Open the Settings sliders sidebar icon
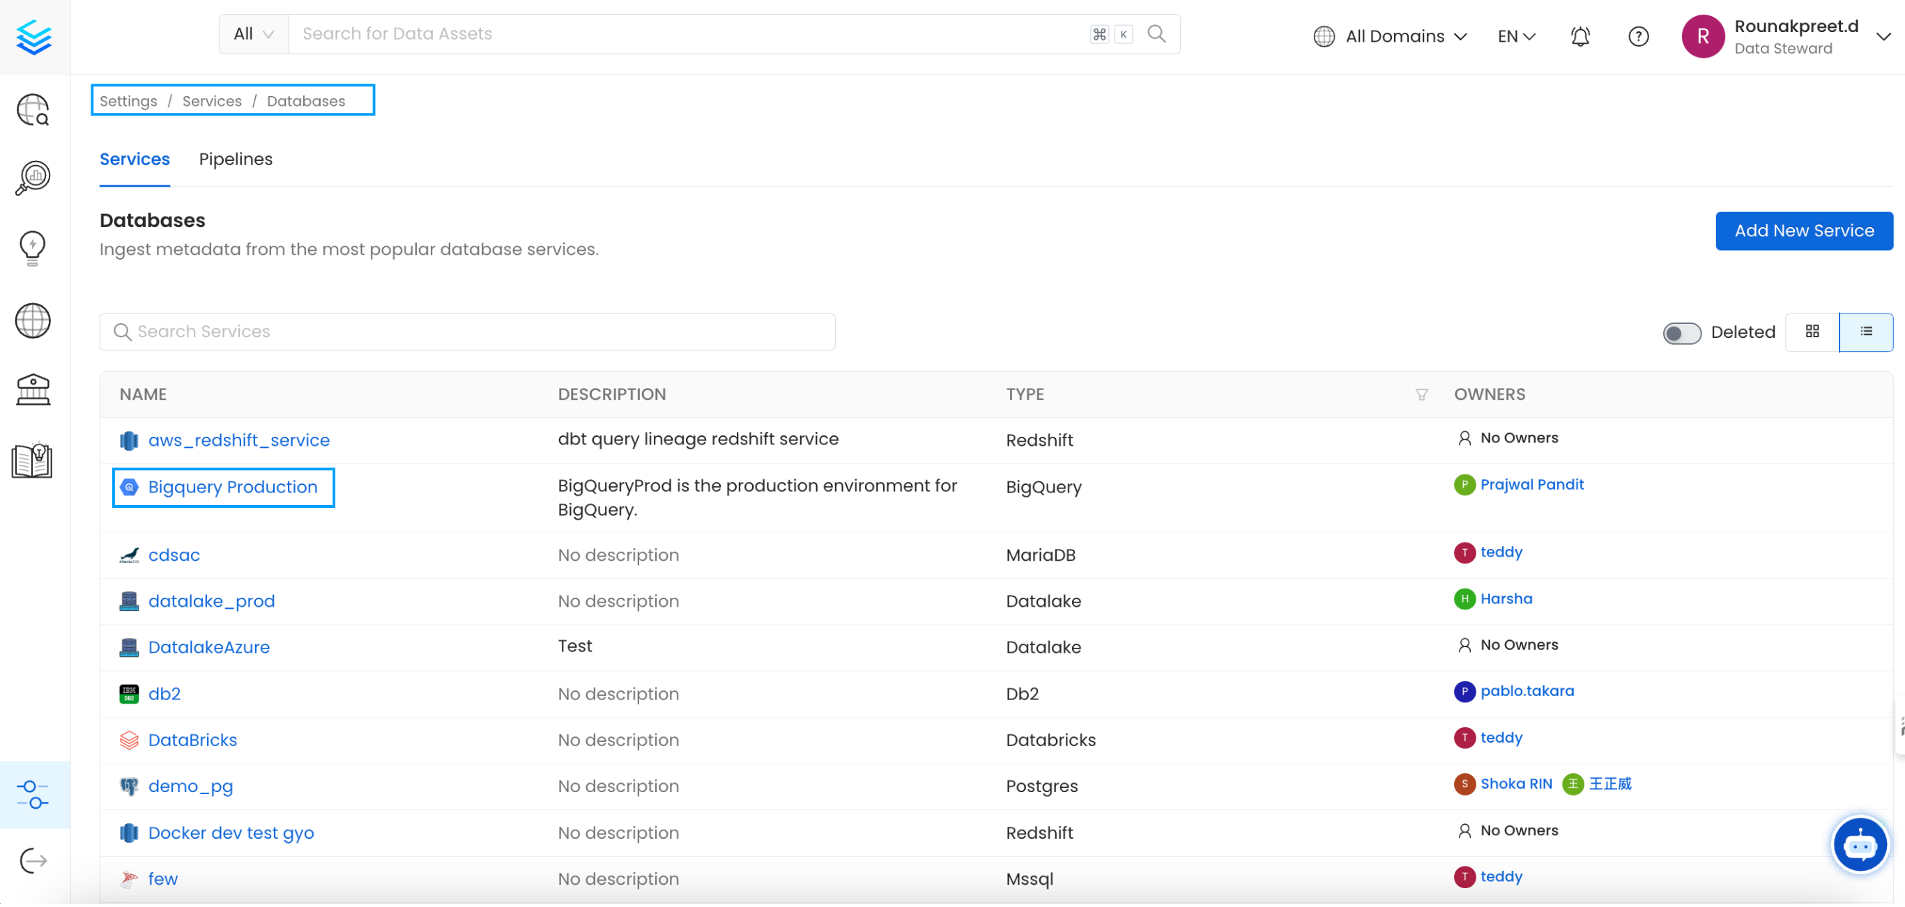Viewport: 1905px width, 907px height. point(33,796)
